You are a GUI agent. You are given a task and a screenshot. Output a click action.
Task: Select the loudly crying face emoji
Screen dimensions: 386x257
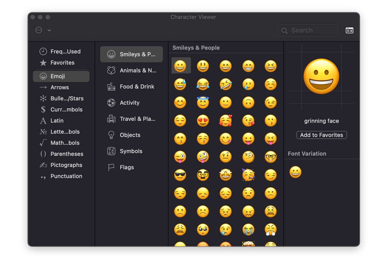[x=248, y=230]
